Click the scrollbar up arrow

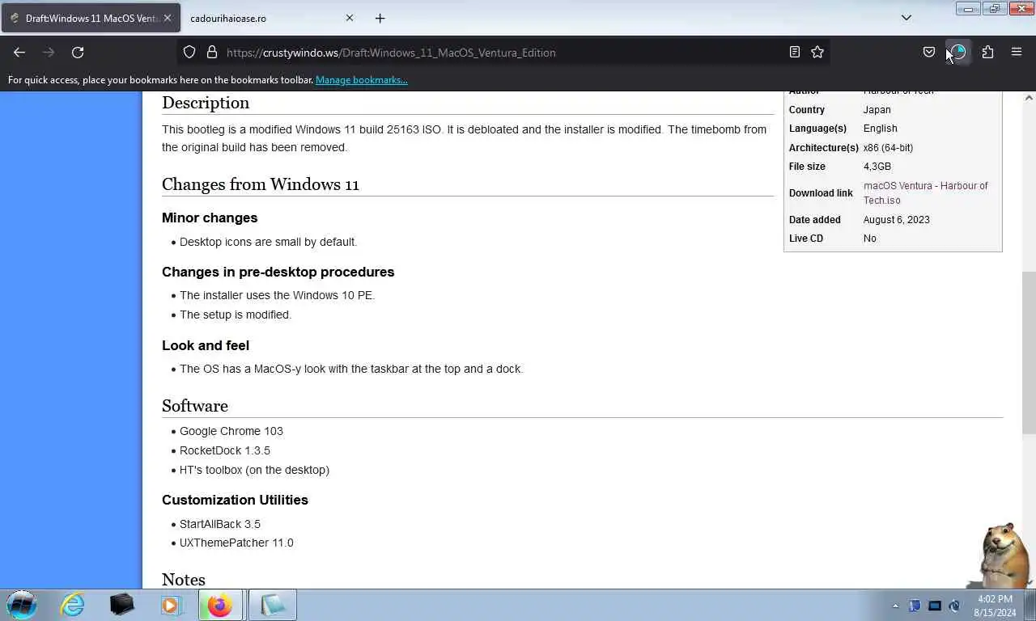tap(1029, 98)
